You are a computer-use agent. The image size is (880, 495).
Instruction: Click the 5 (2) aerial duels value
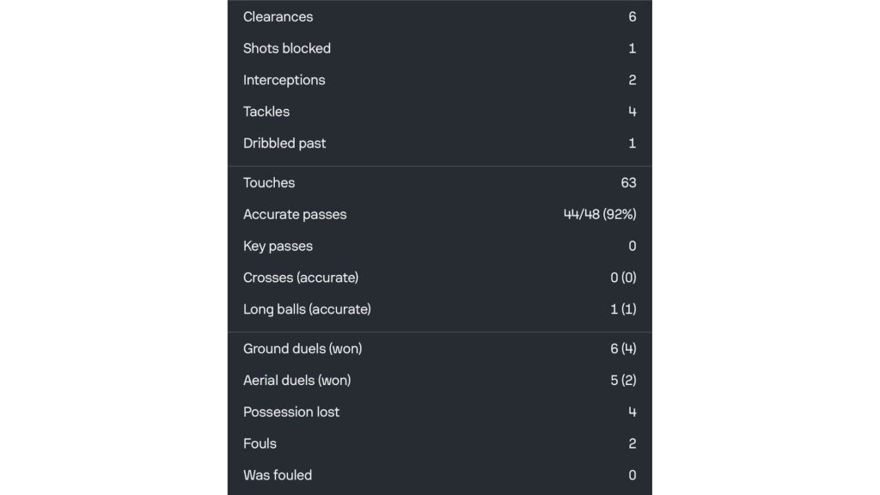(x=622, y=380)
